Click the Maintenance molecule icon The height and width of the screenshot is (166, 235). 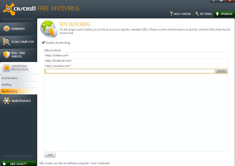(x=7, y=101)
